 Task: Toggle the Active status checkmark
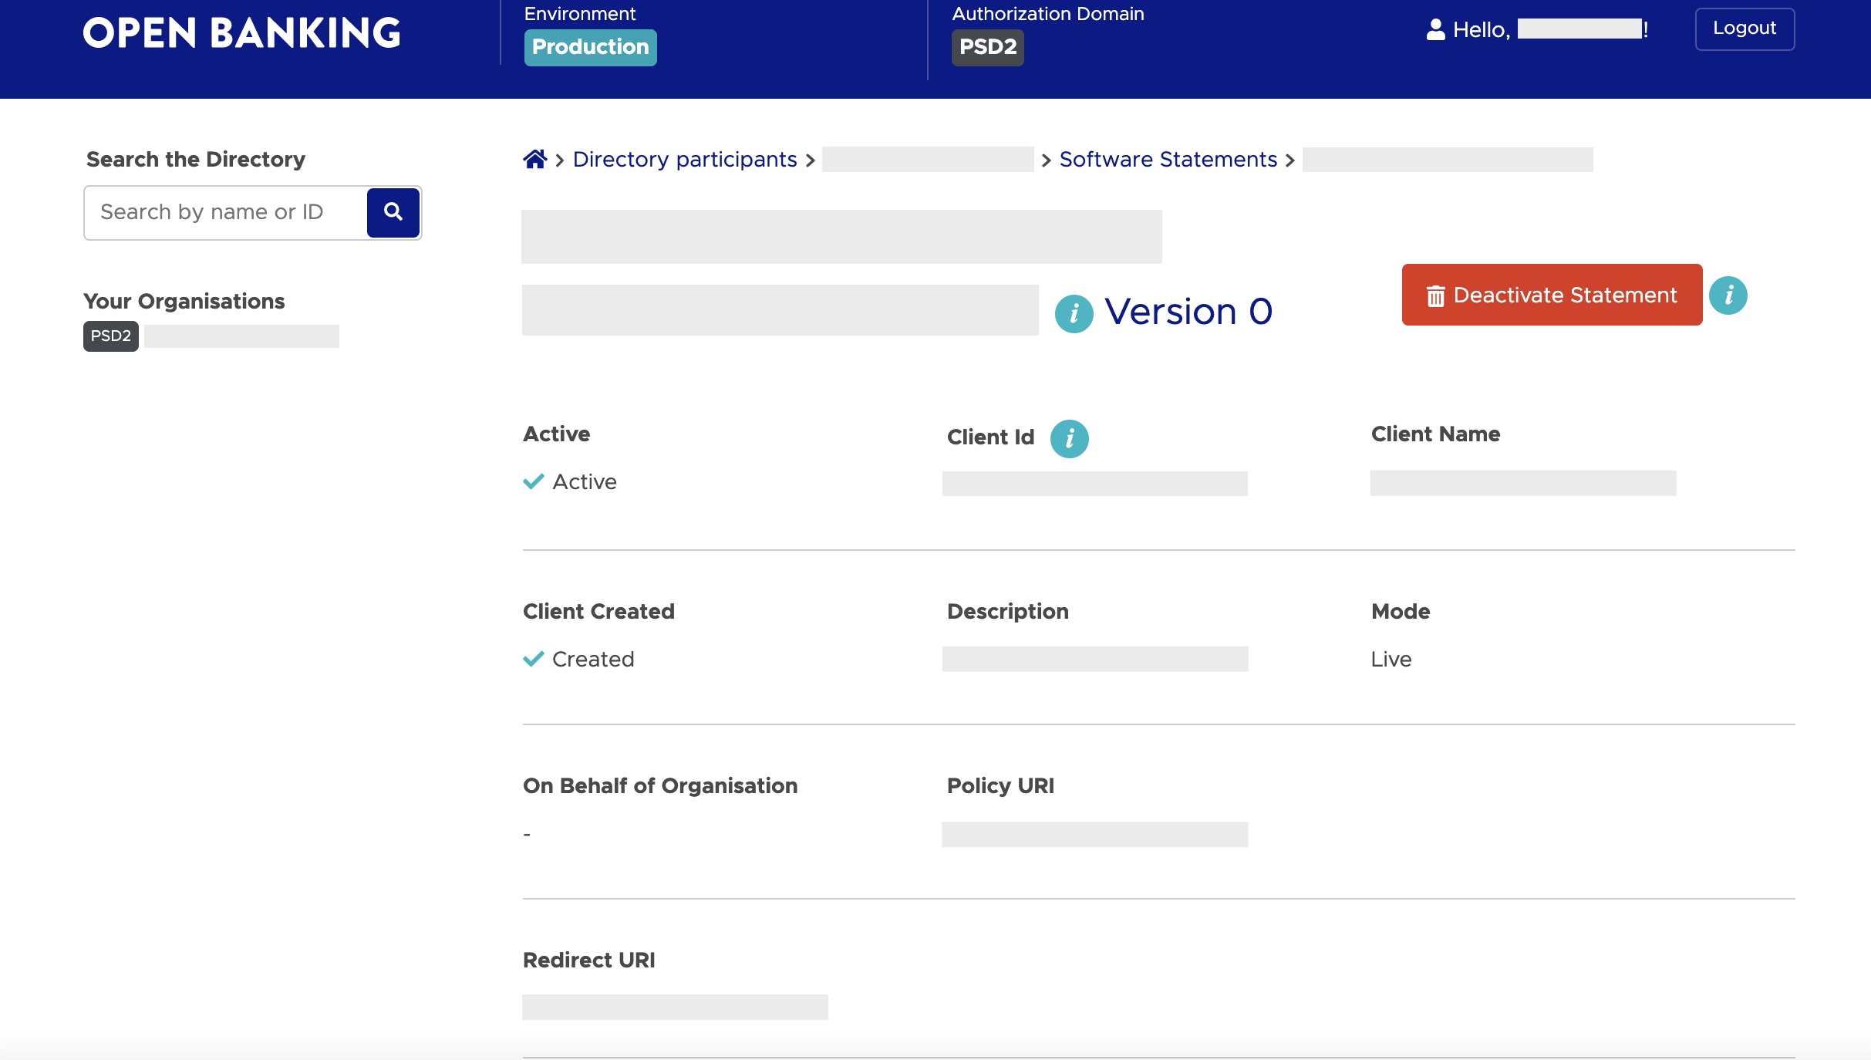[533, 482]
